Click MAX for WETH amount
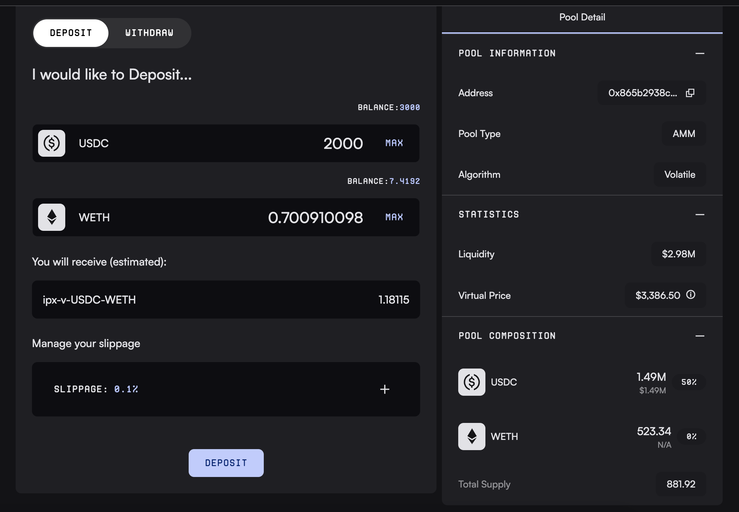This screenshot has height=512, width=739. pos(394,217)
